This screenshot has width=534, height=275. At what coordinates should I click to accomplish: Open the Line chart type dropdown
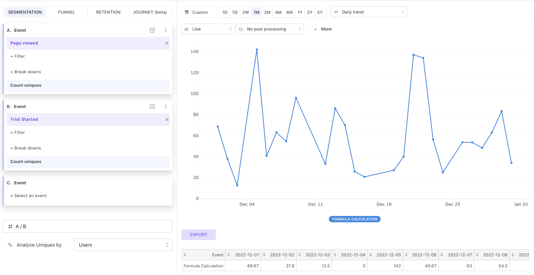point(208,29)
